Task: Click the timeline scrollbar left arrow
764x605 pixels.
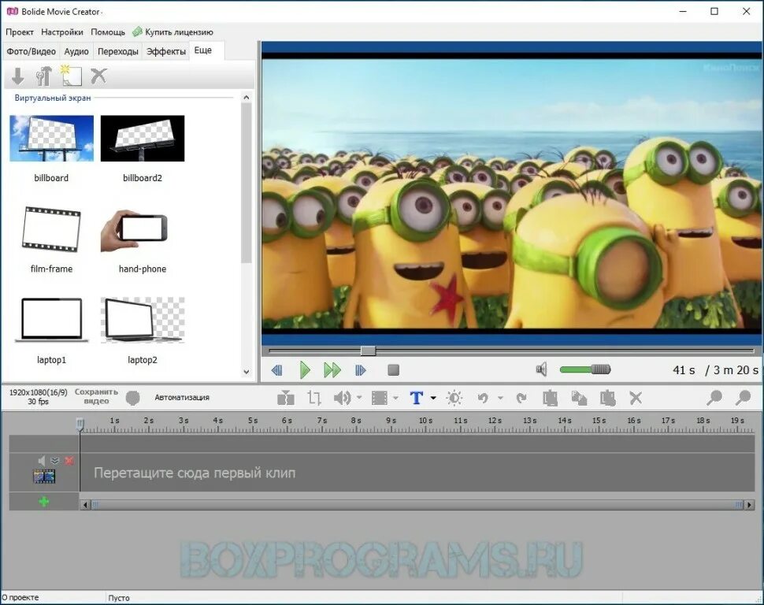Action: click(x=85, y=505)
